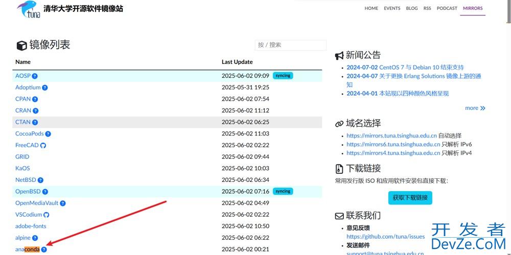Open the OpenMediaVault mirror link
511x255 pixels.
click(37, 203)
